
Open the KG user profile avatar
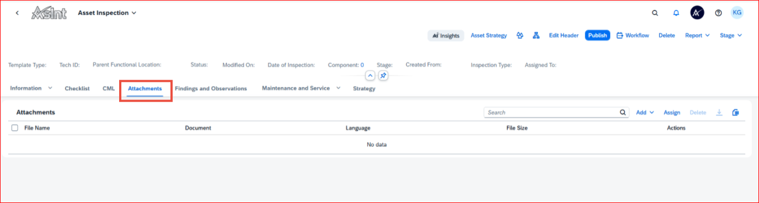point(737,13)
